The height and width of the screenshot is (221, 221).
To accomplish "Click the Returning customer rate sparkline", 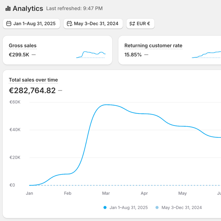I will pos(206,54).
